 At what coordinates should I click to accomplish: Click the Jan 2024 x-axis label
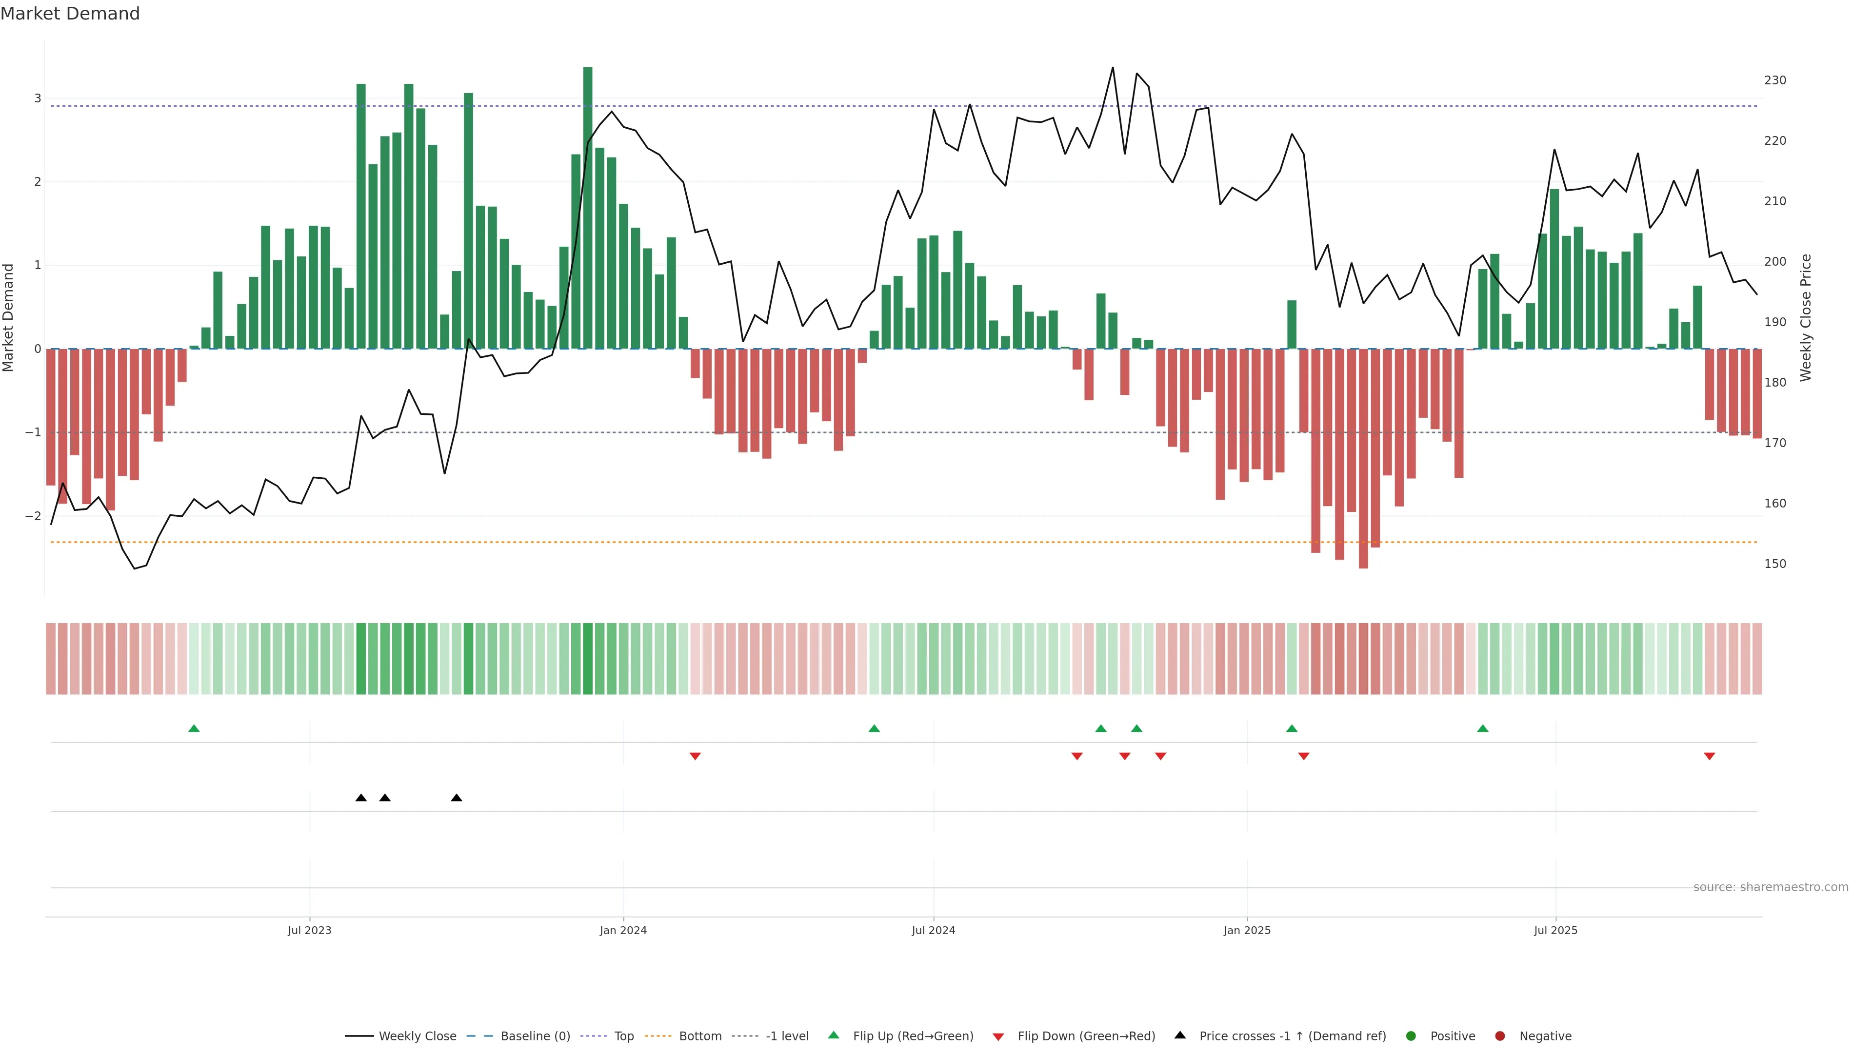pos(623,930)
